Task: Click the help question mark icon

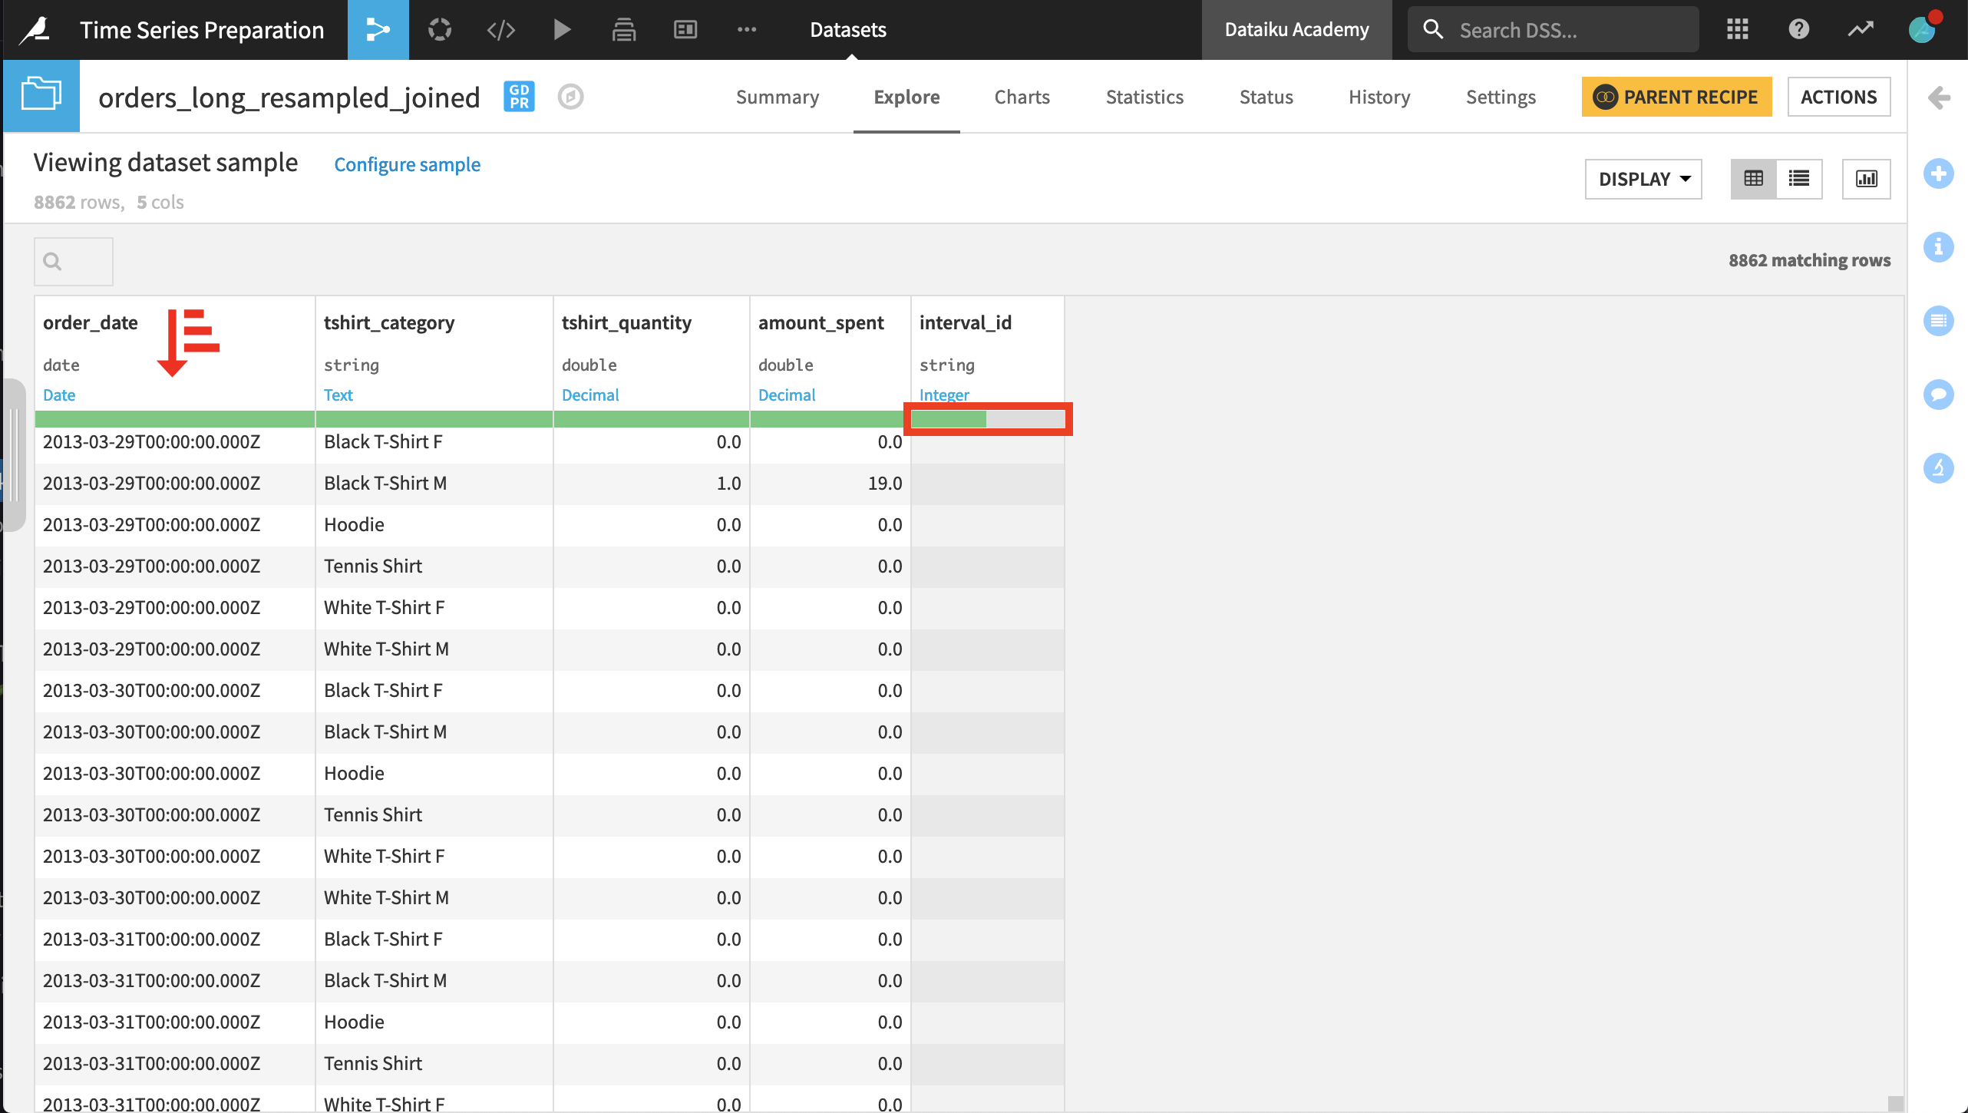Action: point(1798,30)
